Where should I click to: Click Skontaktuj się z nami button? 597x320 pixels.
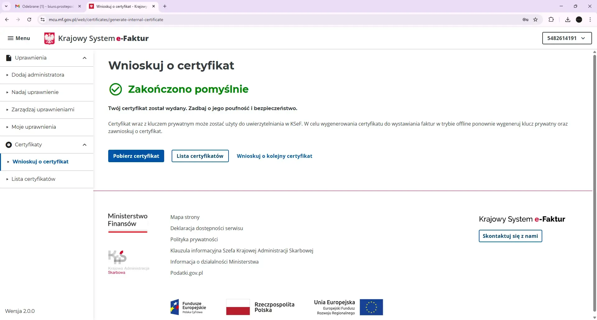pos(510,236)
